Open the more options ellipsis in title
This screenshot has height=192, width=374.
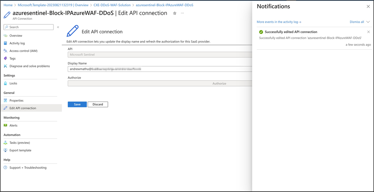click(x=182, y=13)
